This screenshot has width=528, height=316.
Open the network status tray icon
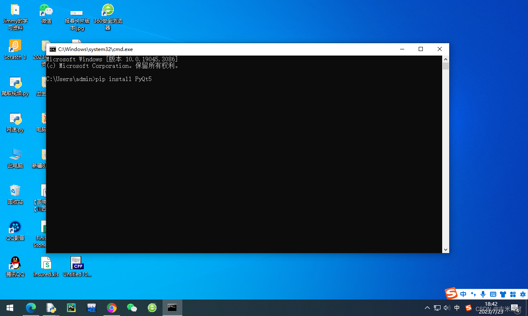coord(437,308)
